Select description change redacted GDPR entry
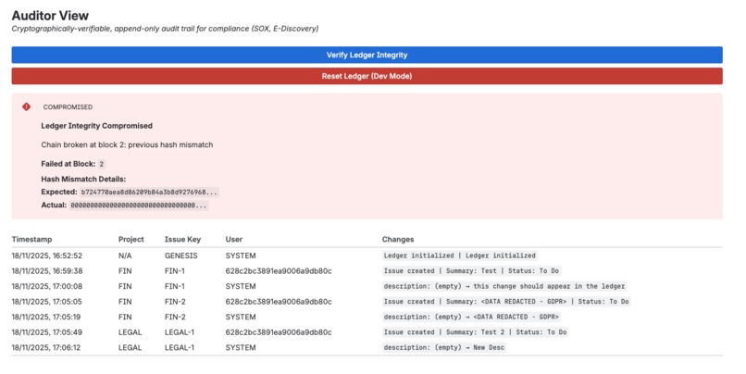The image size is (746, 374). pos(471,317)
